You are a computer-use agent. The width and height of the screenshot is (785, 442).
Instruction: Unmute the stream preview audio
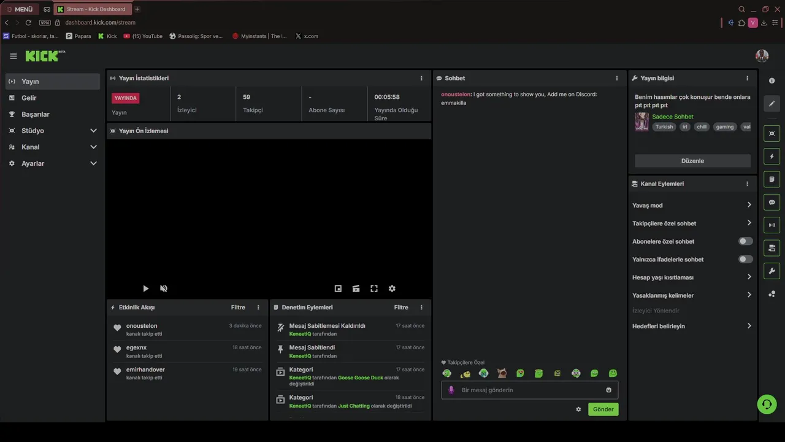(x=164, y=289)
